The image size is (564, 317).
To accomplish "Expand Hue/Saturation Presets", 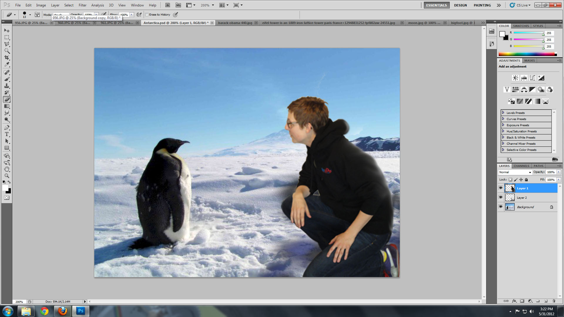I will [503, 131].
